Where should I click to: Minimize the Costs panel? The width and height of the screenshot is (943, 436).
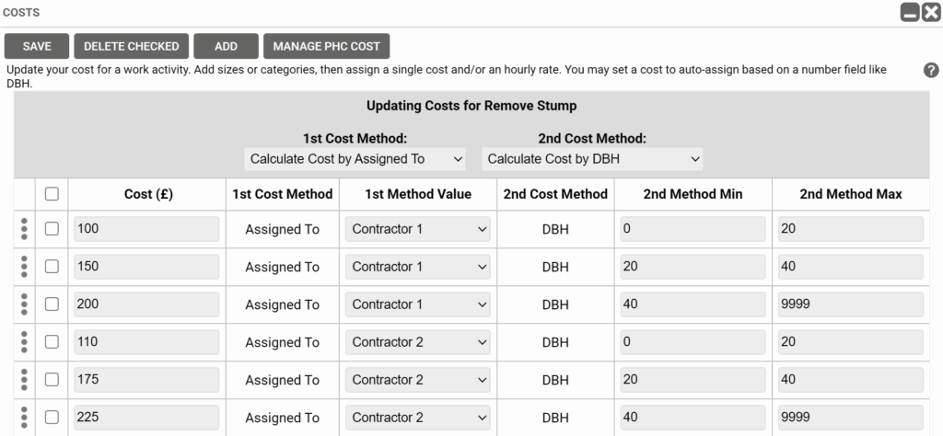tap(910, 13)
